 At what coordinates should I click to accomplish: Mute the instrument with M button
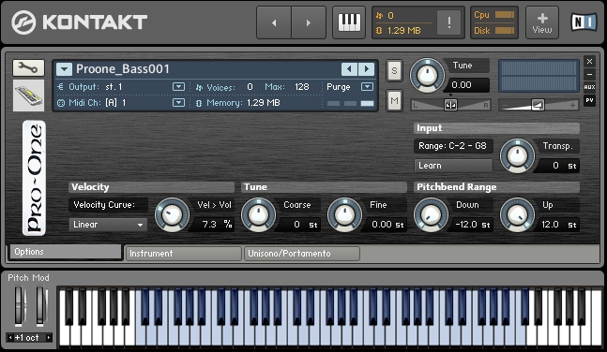[394, 101]
